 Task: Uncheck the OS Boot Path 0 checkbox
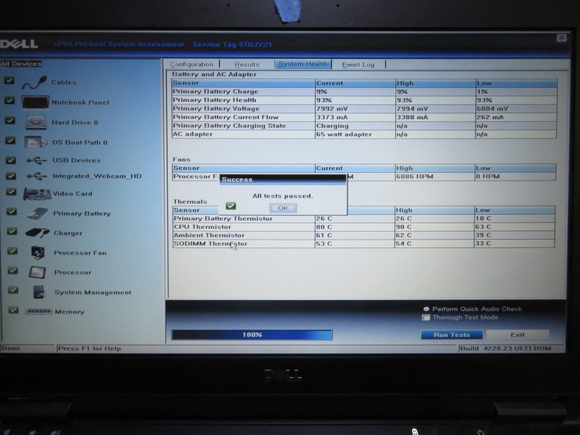10,140
